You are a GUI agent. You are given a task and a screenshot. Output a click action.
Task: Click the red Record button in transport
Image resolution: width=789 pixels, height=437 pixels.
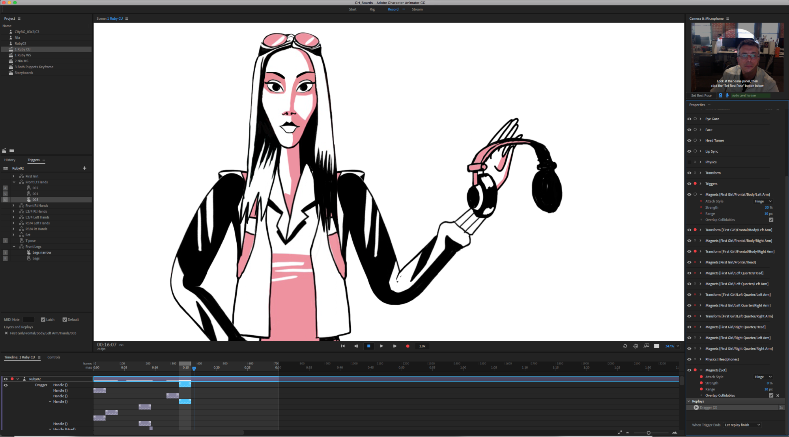(408, 346)
